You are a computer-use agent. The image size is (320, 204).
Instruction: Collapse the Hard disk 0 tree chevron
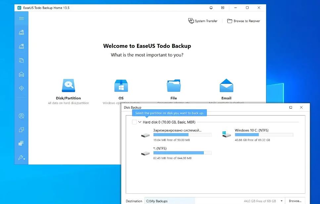[140, 122]
